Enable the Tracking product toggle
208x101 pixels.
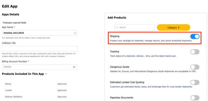(x=195, y=52)
